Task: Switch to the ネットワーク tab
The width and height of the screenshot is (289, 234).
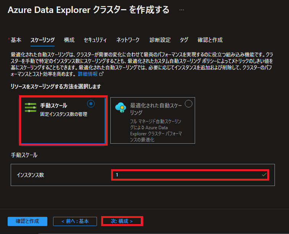Action: click(128, 40)
